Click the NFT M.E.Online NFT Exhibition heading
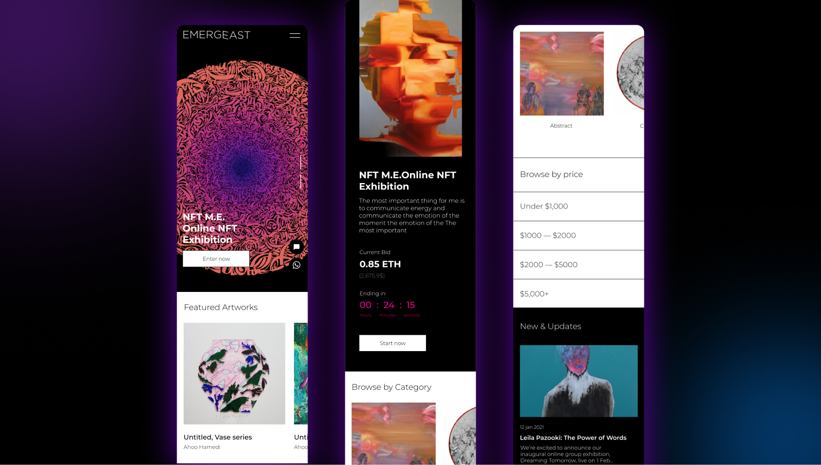 [408, 181]
